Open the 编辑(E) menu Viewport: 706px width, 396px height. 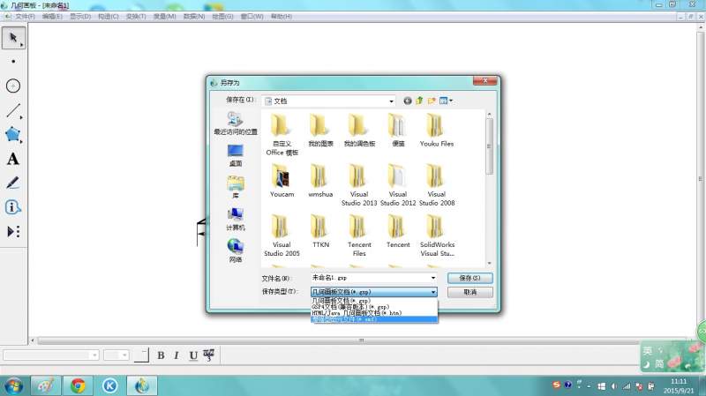52,16
